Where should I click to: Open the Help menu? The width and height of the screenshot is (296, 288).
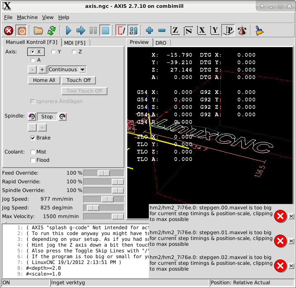64,17
